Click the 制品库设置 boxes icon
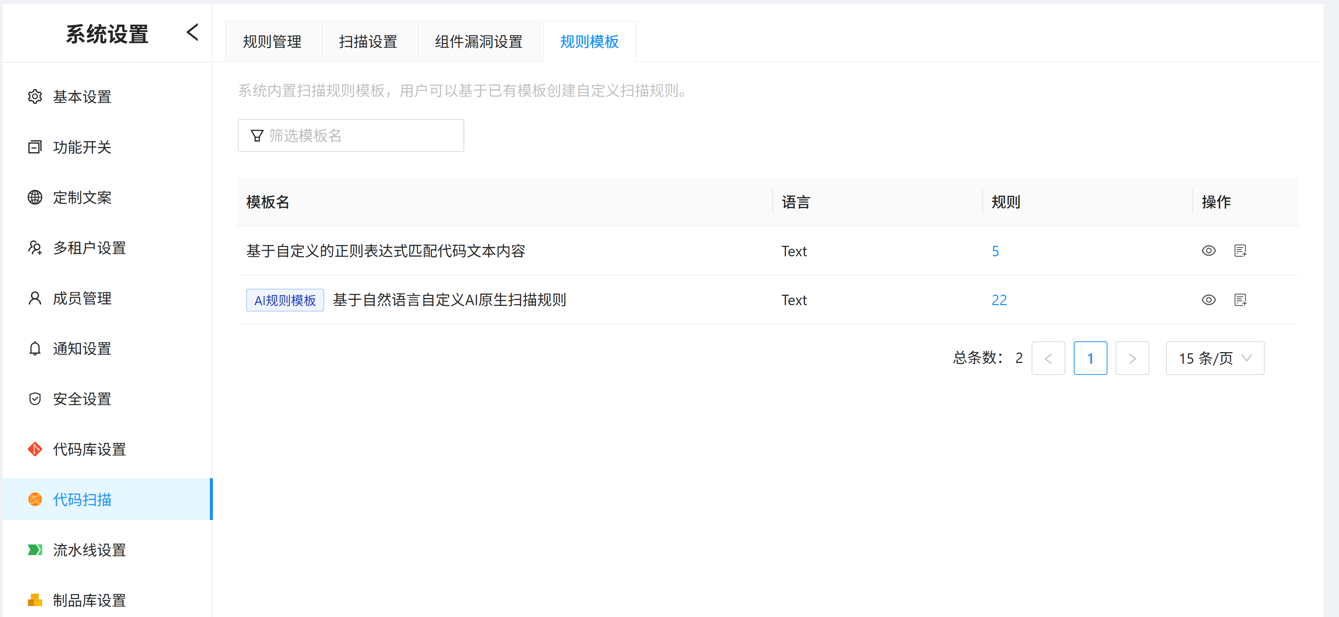 35,600
